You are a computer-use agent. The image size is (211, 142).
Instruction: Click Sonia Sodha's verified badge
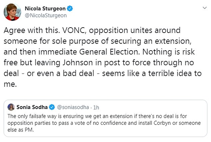click(52, 107)
